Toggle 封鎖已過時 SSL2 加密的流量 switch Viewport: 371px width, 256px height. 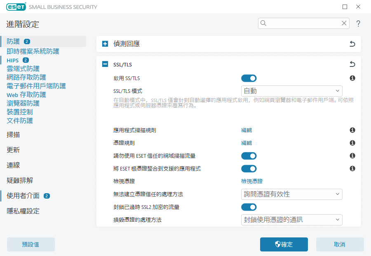pyautogui.click(x=249, y=207)
